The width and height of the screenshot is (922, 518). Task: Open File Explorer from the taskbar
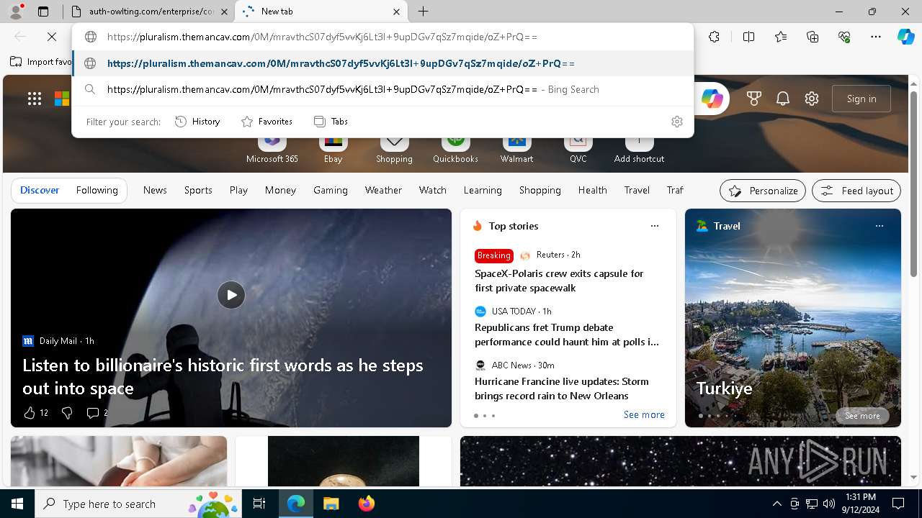pyautogui.click(x=331, y=504)
